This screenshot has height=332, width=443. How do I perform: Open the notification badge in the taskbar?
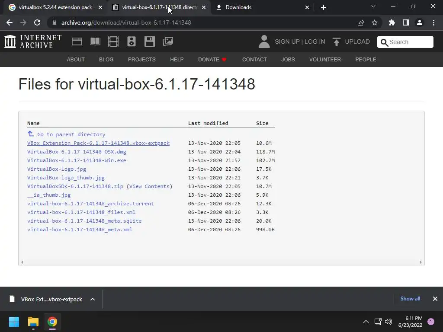[x=431, y=322]
